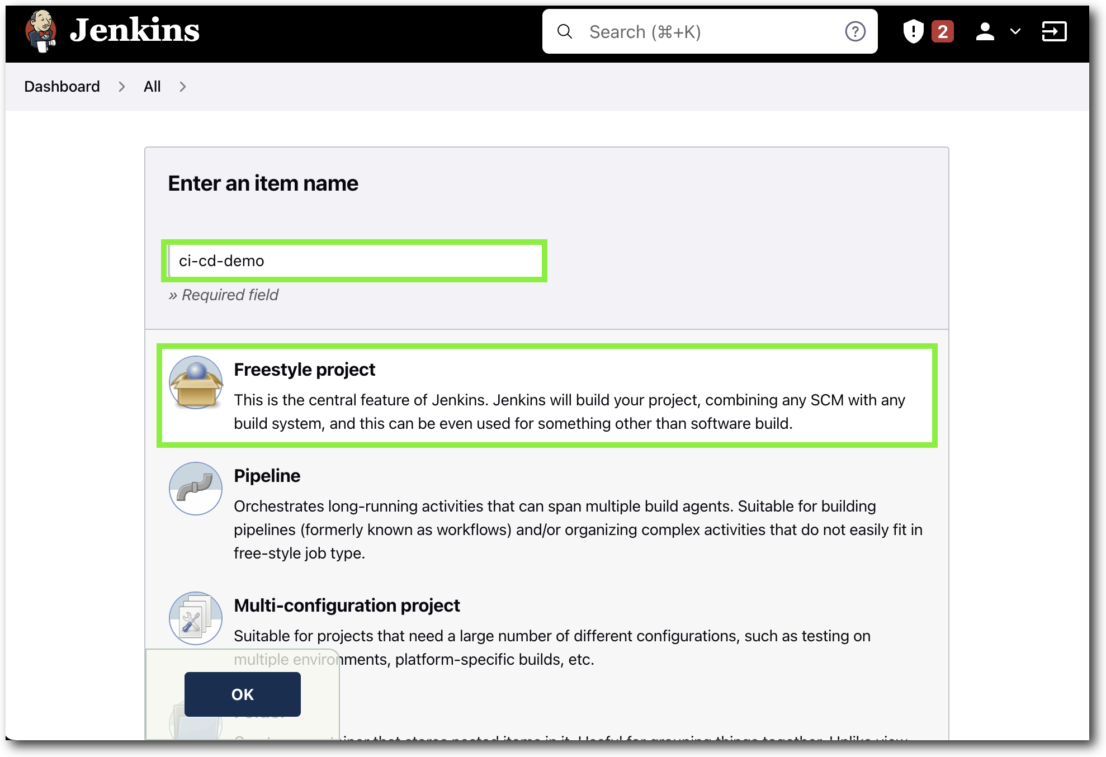Click the Required field hint text
Image resolution: width=1106 pixels, height=757 pixels.
click(x=223, y=295)
